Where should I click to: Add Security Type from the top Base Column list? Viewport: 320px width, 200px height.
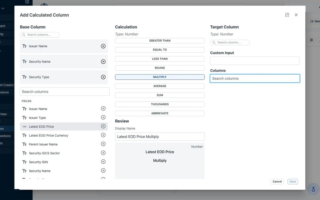point(103,77)
